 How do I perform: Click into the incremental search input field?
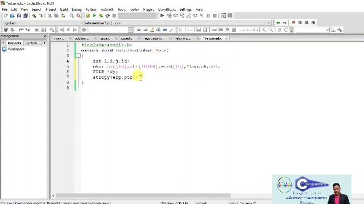pos(108,30)
